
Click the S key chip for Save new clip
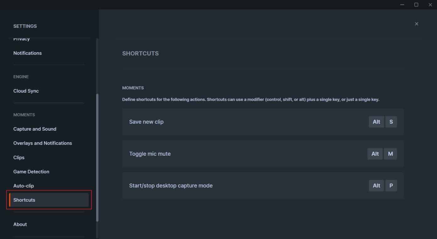click(x=391, y=122)
